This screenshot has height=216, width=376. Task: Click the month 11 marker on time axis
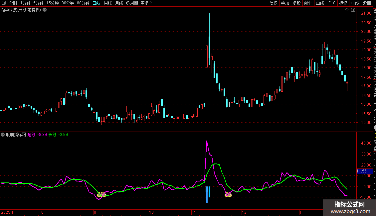tap(194, 212)
